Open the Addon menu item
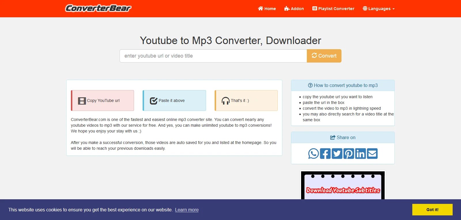The height and width of the screenshot is (220, 461). tap(294, 9)
